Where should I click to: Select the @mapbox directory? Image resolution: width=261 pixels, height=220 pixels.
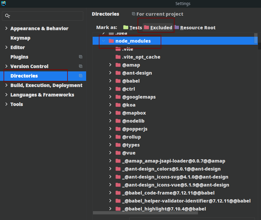134,113
